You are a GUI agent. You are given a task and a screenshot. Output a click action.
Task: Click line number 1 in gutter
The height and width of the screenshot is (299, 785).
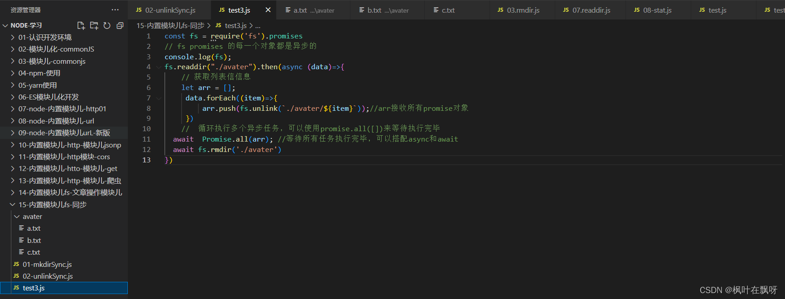coord(149,36)
